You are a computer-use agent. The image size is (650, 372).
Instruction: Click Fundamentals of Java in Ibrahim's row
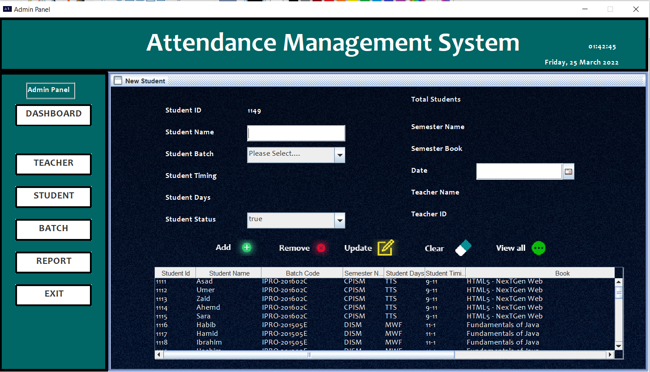(x=540, y=342)
